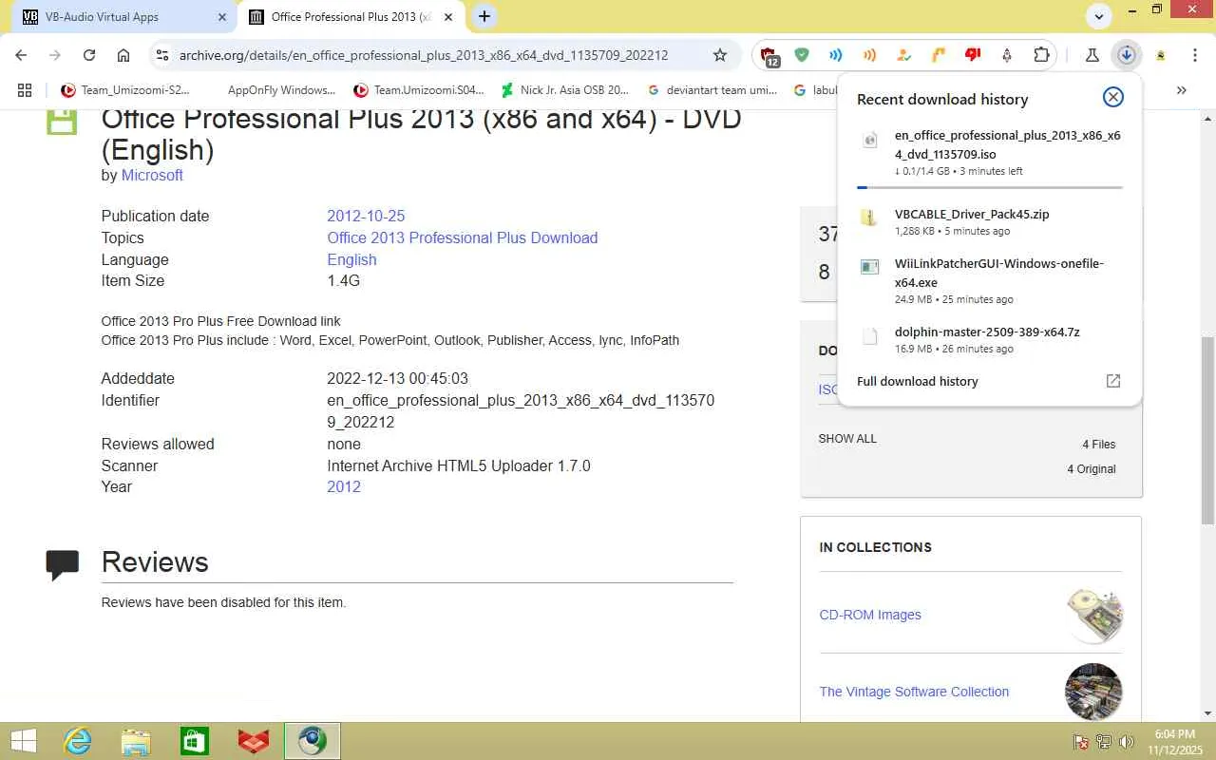Open the 2012-10-25 publication date link

coord(366,216)
